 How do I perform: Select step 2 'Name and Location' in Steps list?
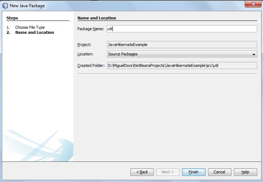34,32
